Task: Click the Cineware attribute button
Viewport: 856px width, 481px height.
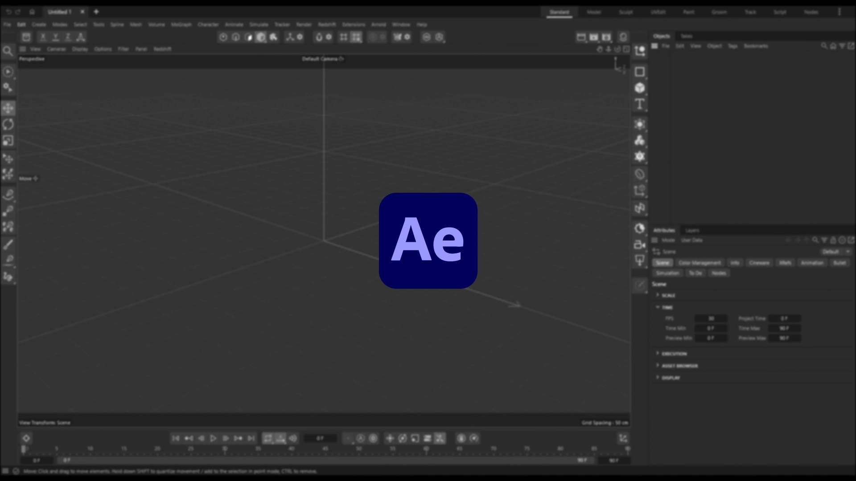Action: click(x=759, y=263)
